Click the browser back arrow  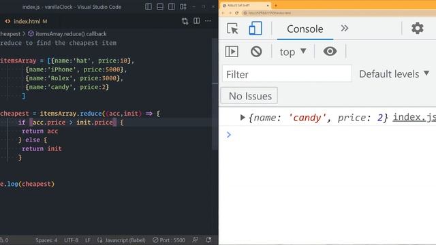(223, 13)
